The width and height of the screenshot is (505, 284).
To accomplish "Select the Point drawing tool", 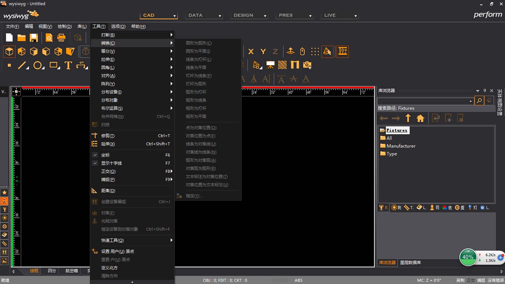I will [x=9, y=66].
